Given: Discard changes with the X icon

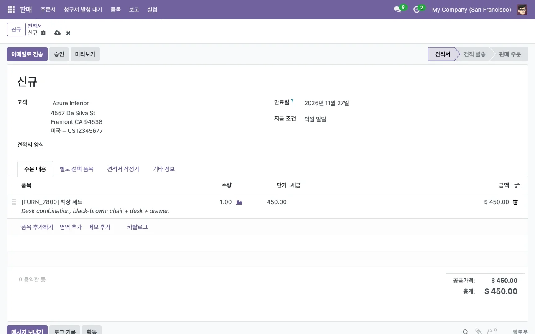Looking at the screenshot, I should click(68, 33).
